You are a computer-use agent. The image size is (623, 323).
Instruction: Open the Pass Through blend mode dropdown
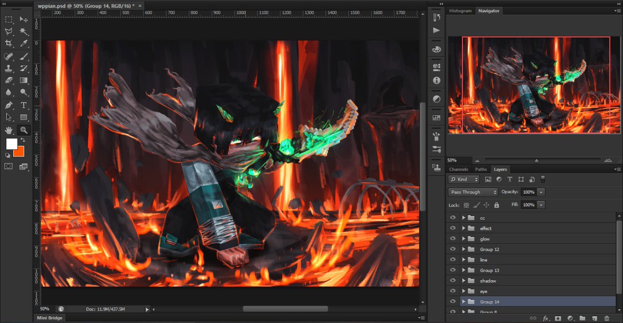(473, 192)
